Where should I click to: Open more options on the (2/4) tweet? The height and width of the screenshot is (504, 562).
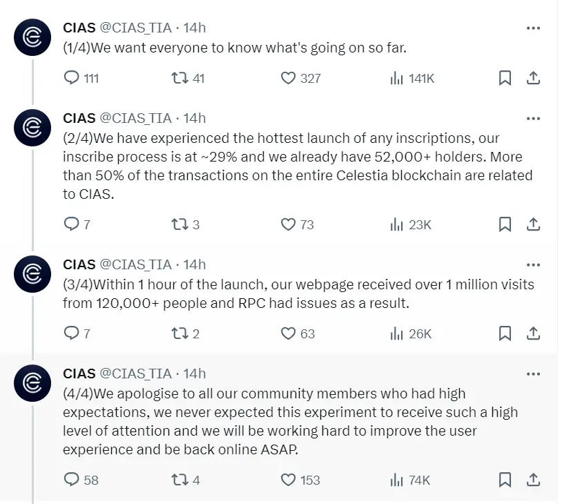click(532, 118)
